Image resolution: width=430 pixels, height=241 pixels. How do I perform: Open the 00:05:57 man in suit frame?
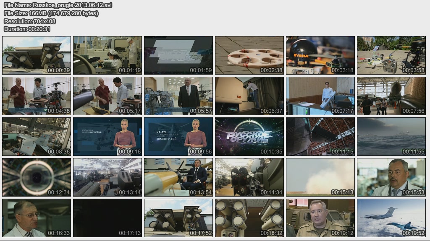pos(178,96)
